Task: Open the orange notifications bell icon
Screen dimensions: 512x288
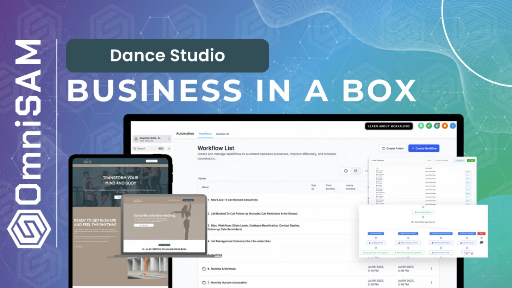Action: pos(445,126)
